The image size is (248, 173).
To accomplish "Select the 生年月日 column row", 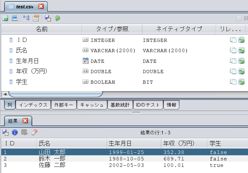I will [124, 61].
